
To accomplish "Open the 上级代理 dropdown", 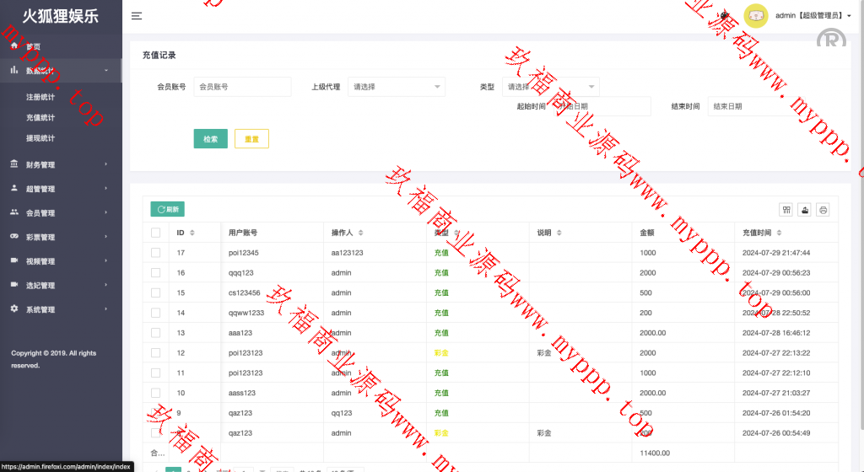I will pyautogui.click(x=396, y=86).
